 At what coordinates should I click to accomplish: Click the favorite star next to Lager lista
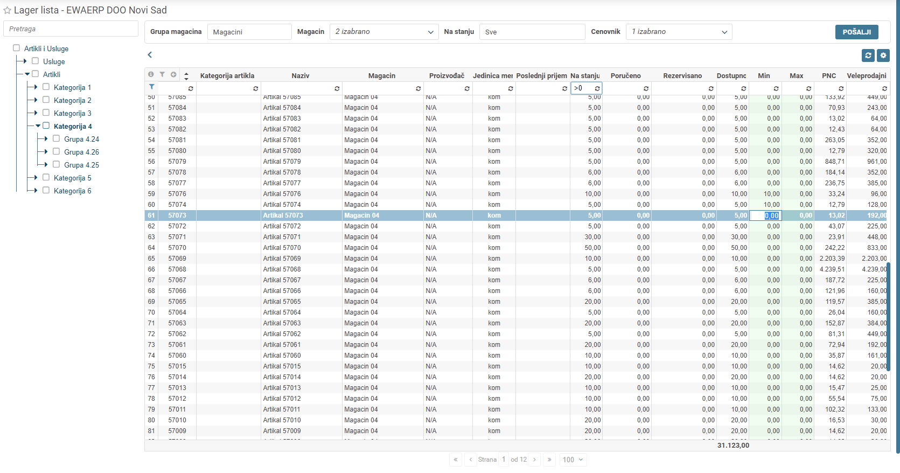point(7,10)
